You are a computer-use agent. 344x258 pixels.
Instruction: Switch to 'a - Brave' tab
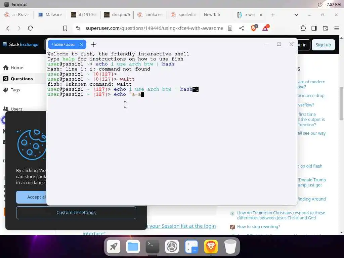(x=17, y=15)
